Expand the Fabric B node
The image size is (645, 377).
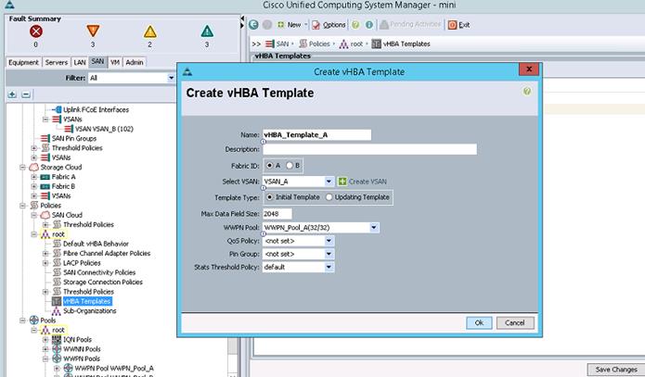pos(34,186)
